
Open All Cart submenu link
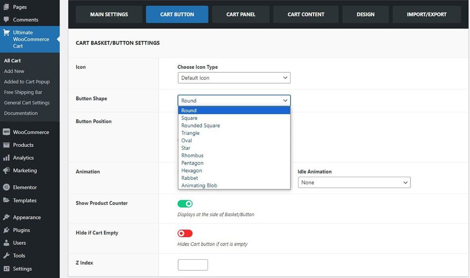tap(13, 61)
